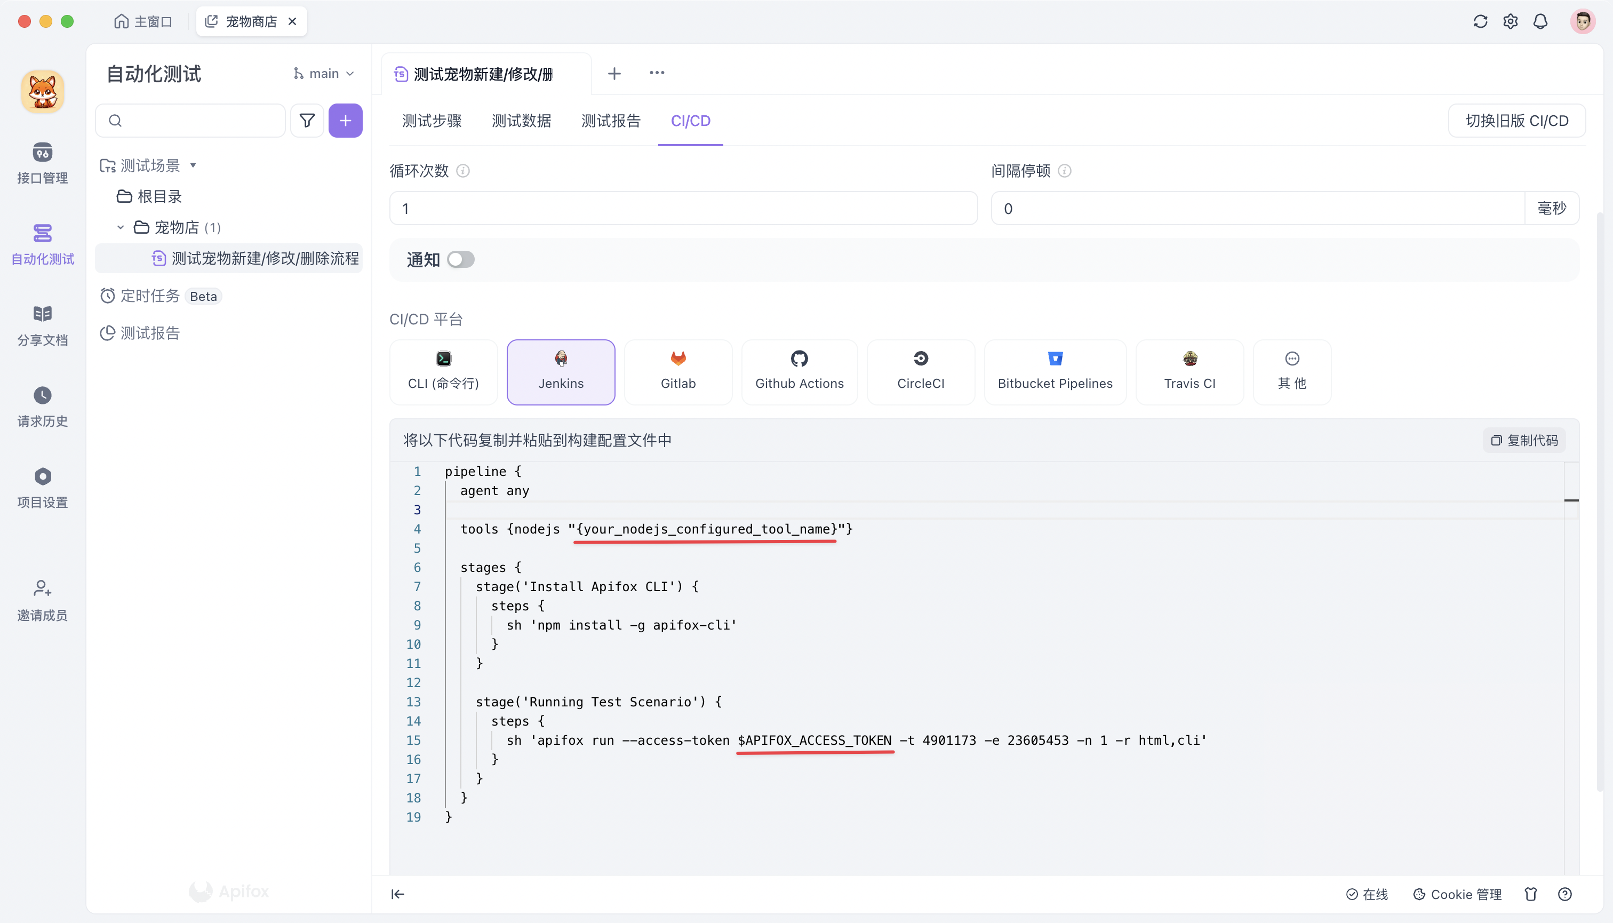This screenshot has height=923, width=1613.
Task: Select the CLI (命令行) platform option
Action: click(x=443, y=371)
